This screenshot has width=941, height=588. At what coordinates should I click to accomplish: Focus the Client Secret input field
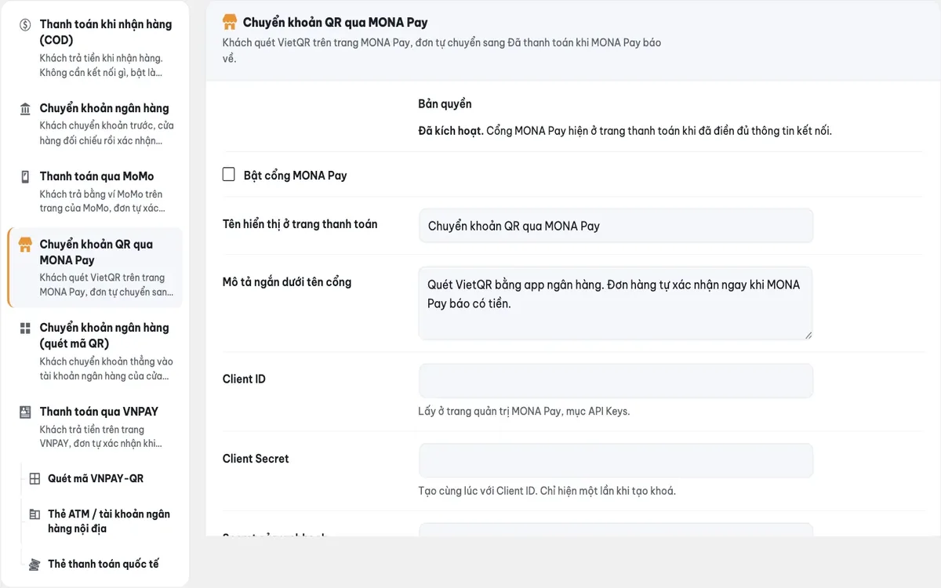pos(616,460)
